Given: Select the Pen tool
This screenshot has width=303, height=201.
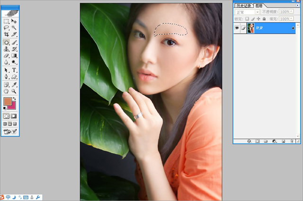Looking at the screenshot, I should (6, 77).
